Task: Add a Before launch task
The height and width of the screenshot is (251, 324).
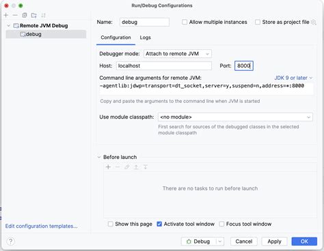Action: coord(108,167)
